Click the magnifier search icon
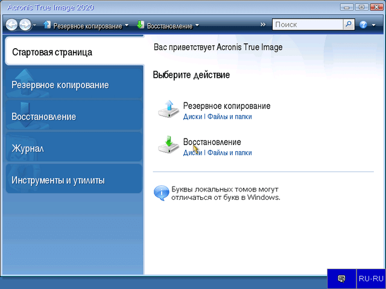The width and height of the screenshot is (386, 289). point(349,25)
